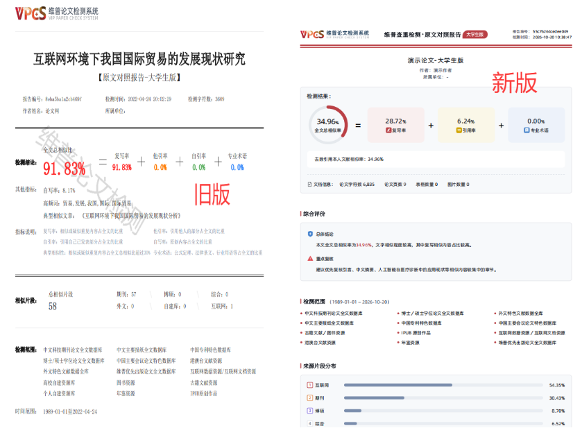
Task: Click the rank 3 badge next to 博硕
Action: [x=310, y=411]
